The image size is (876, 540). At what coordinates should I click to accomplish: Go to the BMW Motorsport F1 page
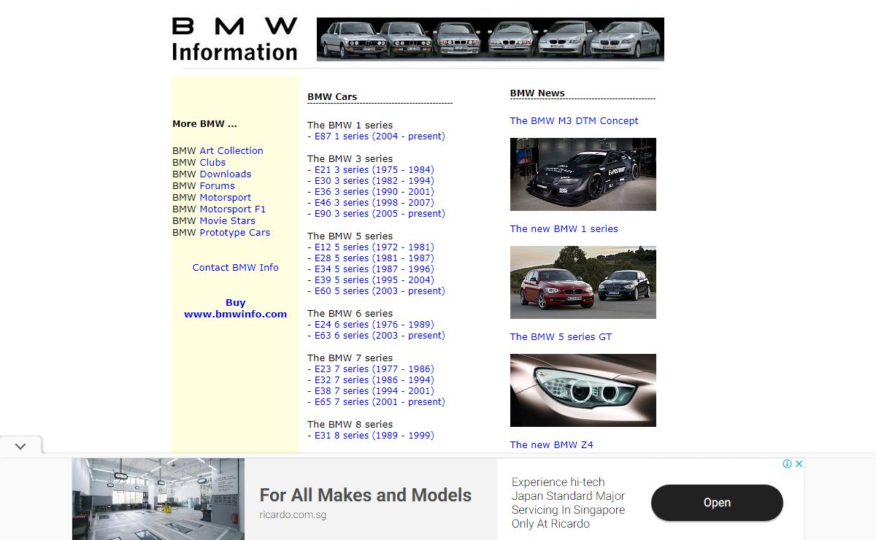(232, 209)
